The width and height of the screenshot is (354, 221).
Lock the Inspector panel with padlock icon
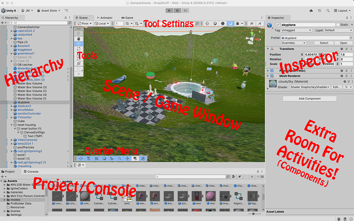click(346, 17)
